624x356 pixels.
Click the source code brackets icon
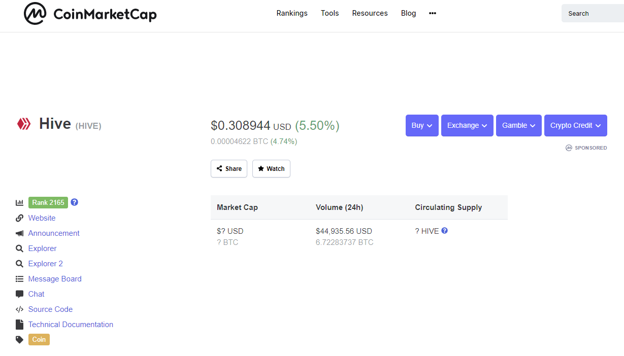pyautogui.click(x=19, y=309)
